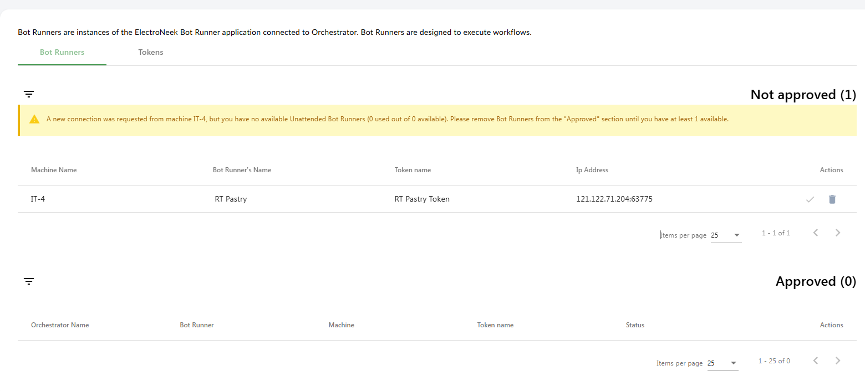Click the yellow warning triangle icon
Image resolution: width=865 pixels, height=391 pixels.
[x=34, y=119]
